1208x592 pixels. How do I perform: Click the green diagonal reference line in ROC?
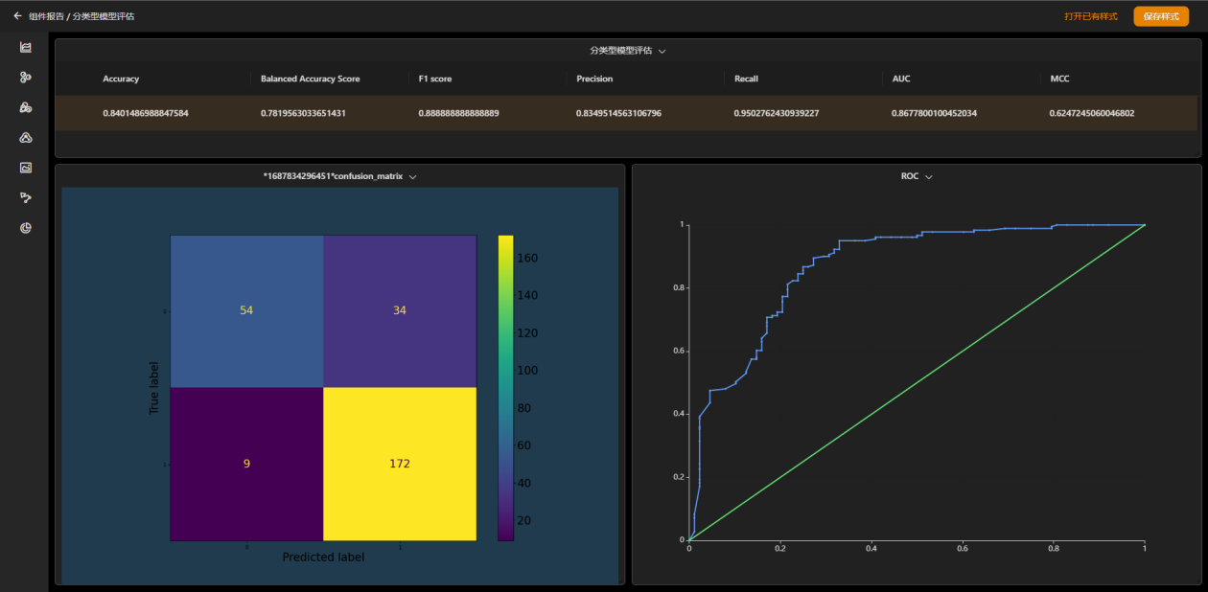pyautogui.click(x=917, y=382)
